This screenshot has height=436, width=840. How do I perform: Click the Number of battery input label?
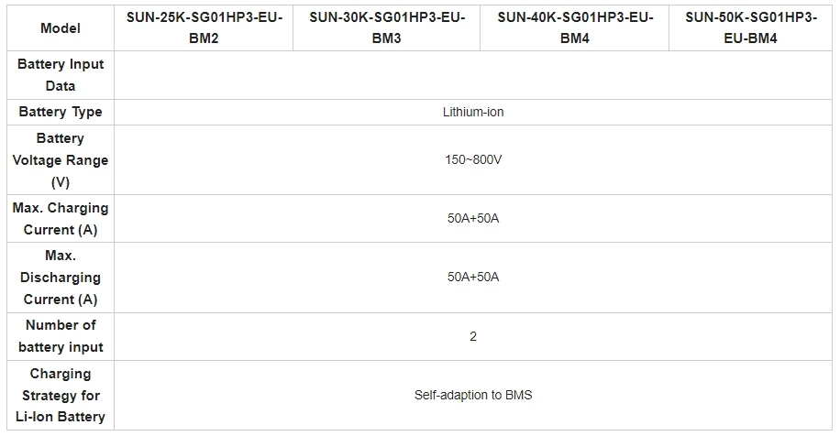[61, 336]
